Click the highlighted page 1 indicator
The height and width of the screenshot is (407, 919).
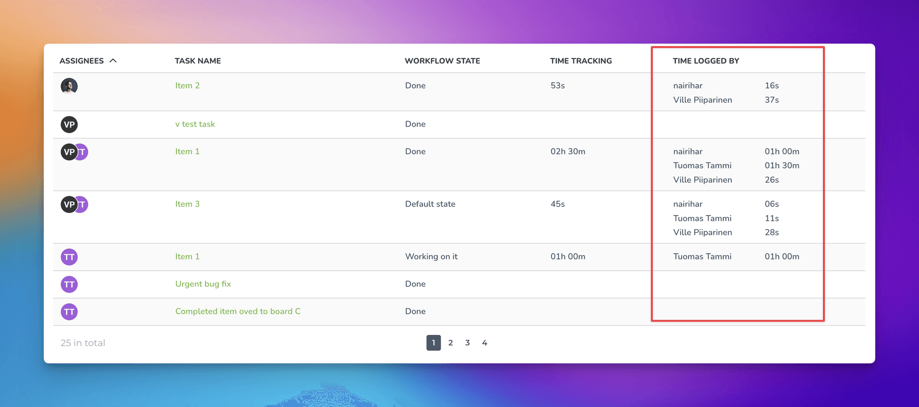tap(433, 342)
